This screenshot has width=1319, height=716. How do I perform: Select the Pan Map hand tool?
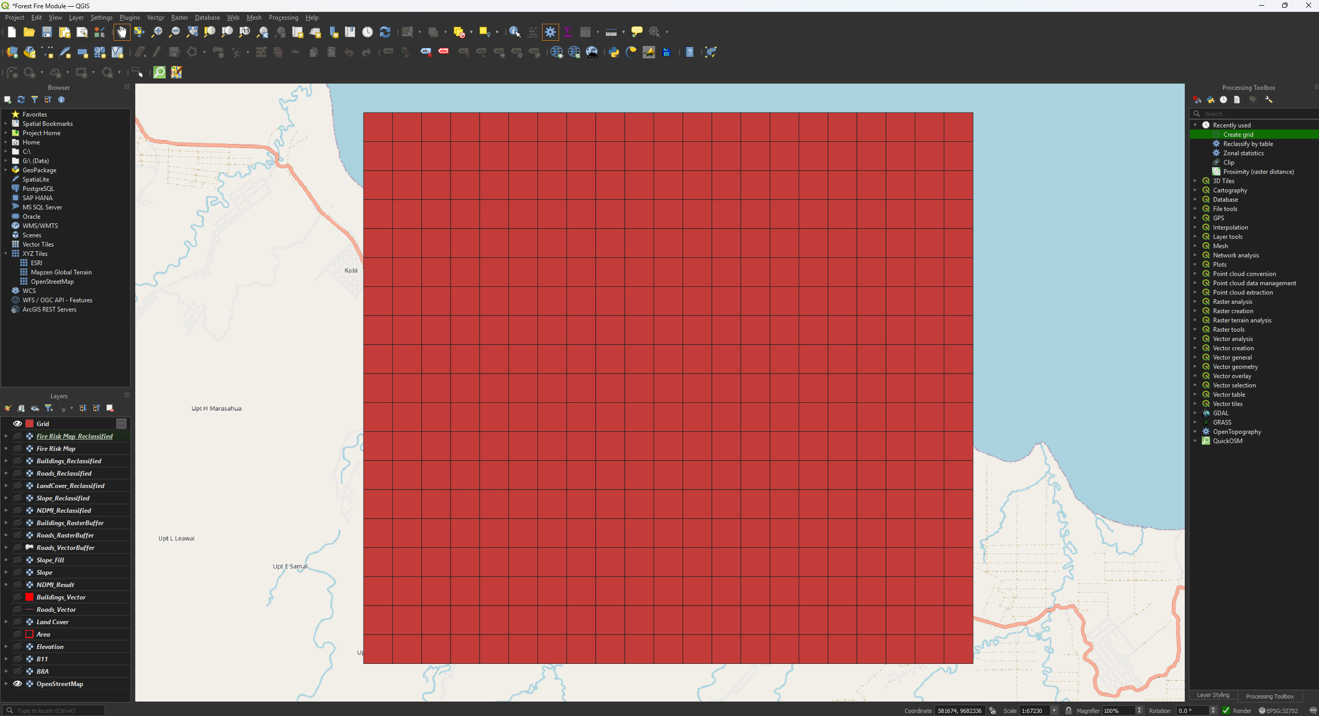[x=122, y=32]
